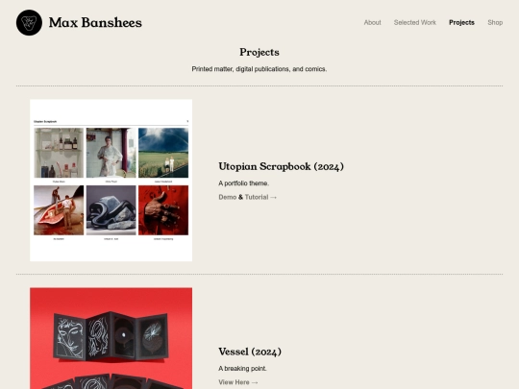
Task: Open the Max Banshees site title
Action: [95, 22]
